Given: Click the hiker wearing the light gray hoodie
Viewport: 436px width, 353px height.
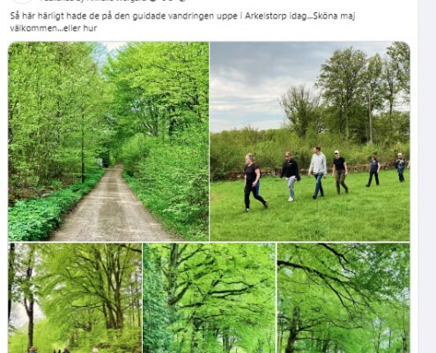Looking at the screenshot, I should tap(318, 172).
